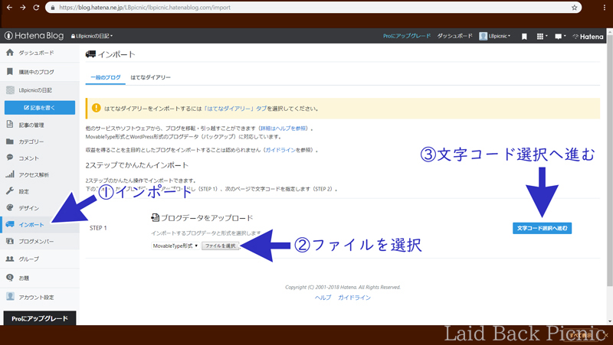
Task: Click the ブログメンバー icon
Action: tap(10, 241)
